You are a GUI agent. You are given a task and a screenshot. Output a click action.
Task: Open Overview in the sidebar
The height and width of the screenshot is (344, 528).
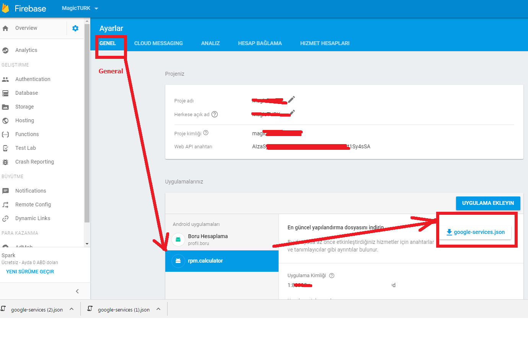pyautogui.click(x=26, y=28)
